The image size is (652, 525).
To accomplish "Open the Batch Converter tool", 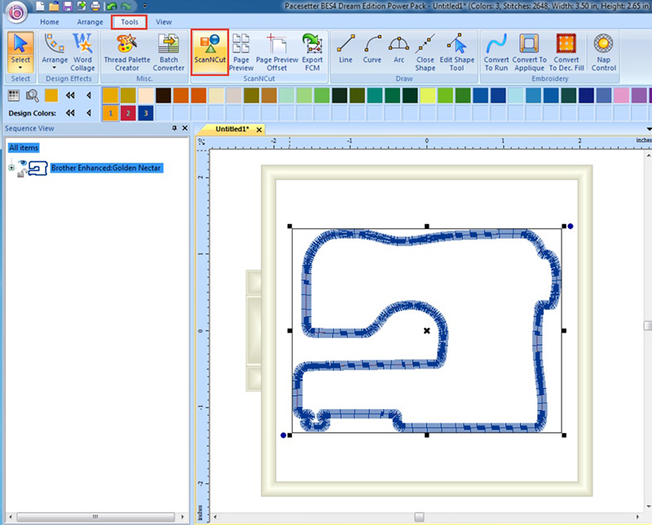I will pyautogui.click(x=169, y=52).
